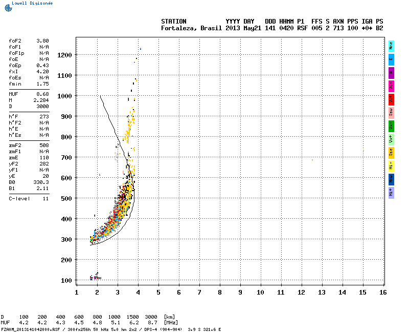
Task: Click the 'Fortaleza, Brasil' station name
Action: pos(191,28)
